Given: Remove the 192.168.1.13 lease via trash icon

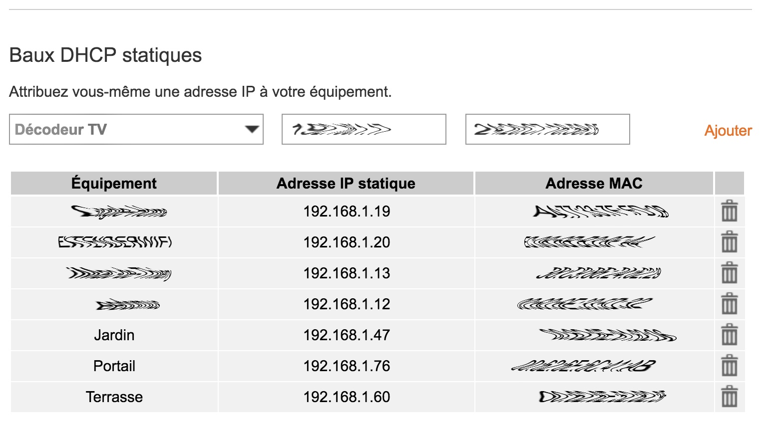Looking at the screenshot, I should pyautogui.click(x=729, y=273).
